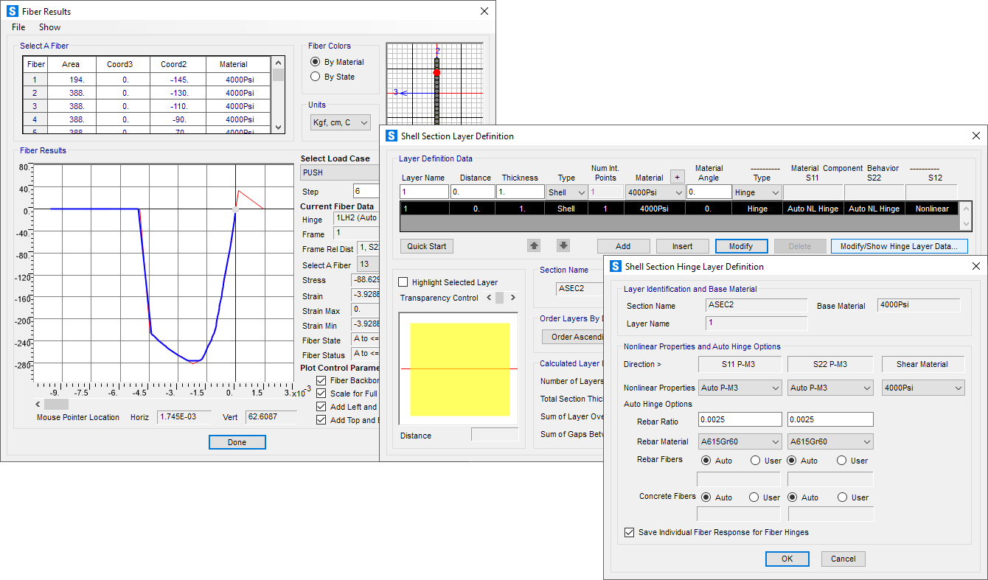Select fiber row 4 with Coord2 -90
This screenshot has width=988, height=580.
click(147, 119)
